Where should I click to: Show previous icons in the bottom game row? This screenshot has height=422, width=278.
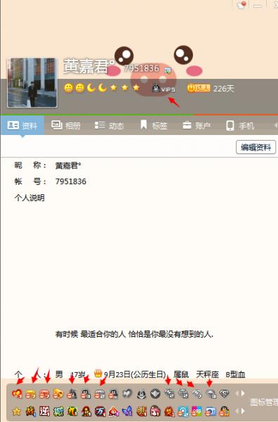point(237,411)
